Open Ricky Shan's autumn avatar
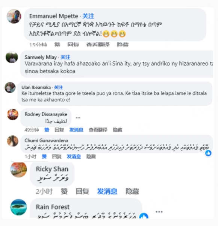Screen dimensions: 218x226 [18, 170]
